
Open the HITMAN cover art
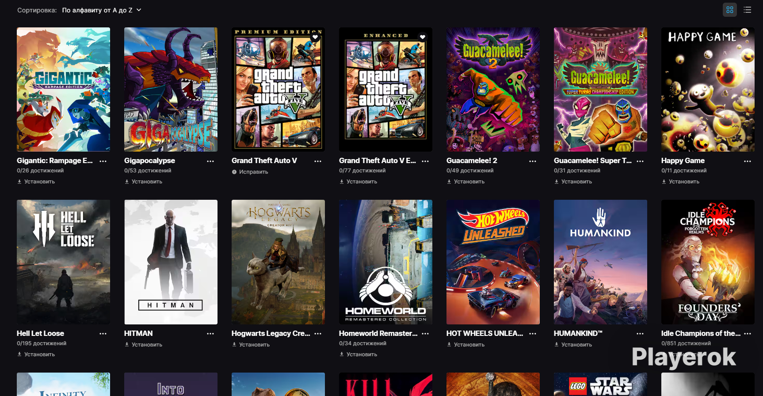click(x=171, y=262)
